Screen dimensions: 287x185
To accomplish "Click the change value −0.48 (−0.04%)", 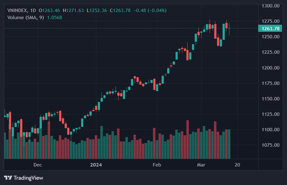I will (x=150, y=10).
